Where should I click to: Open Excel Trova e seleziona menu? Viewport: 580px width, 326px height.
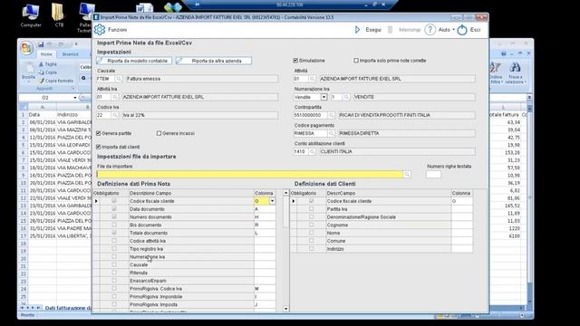click(516, 72)
